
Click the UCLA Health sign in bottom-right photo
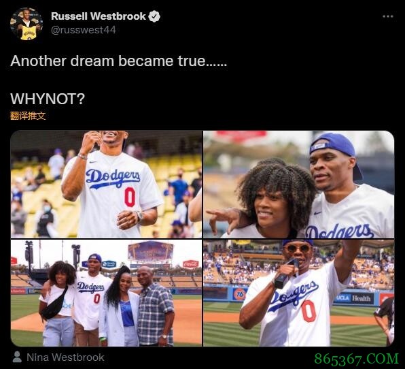click(x=353, y=298)
